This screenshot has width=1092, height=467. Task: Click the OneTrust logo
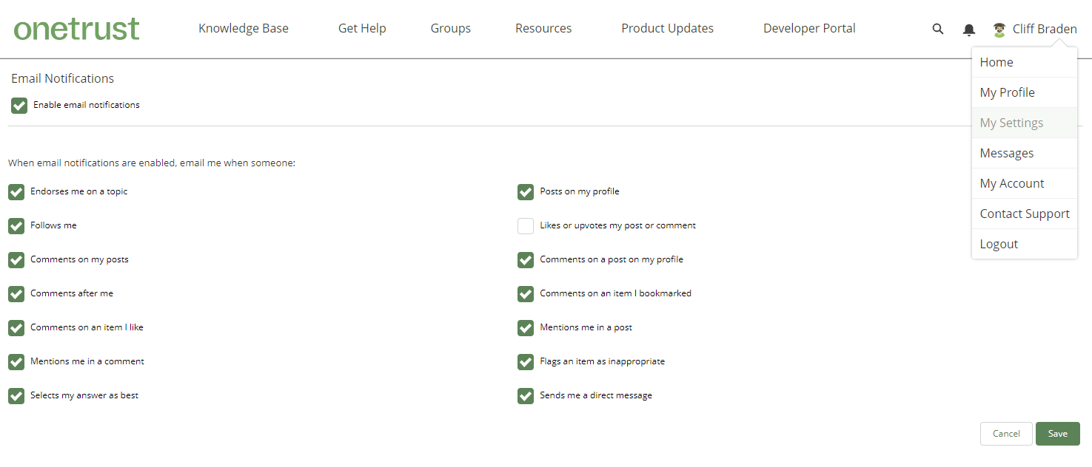click(76, 29)
